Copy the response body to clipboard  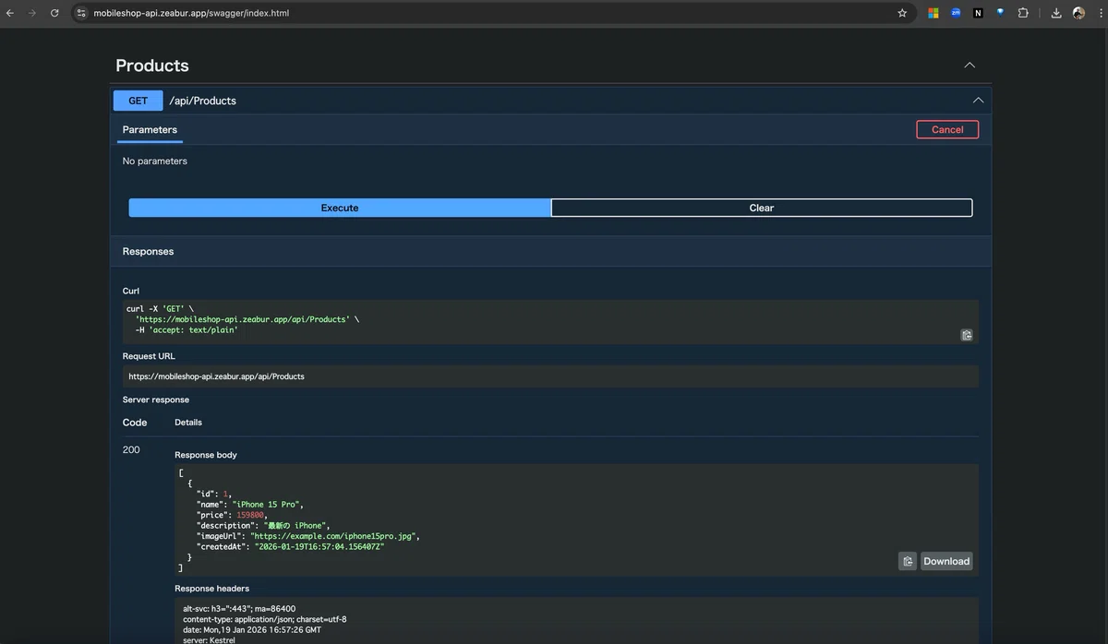click(908, 561)
